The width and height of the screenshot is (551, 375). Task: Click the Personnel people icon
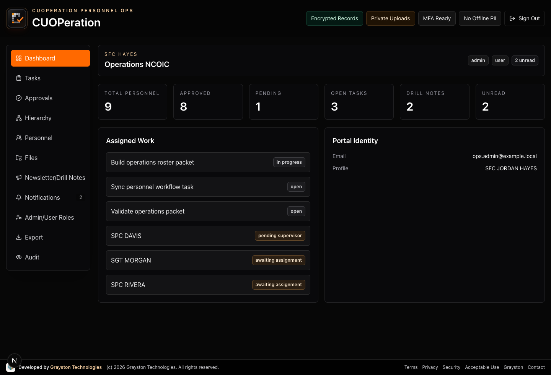coord(19,138)
